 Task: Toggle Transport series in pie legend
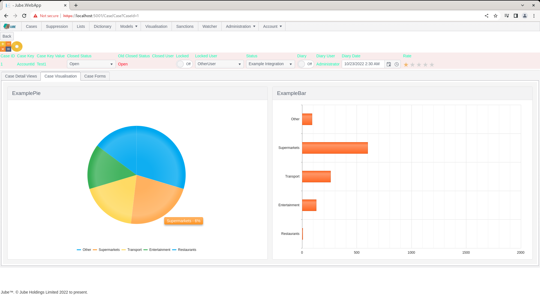pyautogui.click(x=132, y=250)
